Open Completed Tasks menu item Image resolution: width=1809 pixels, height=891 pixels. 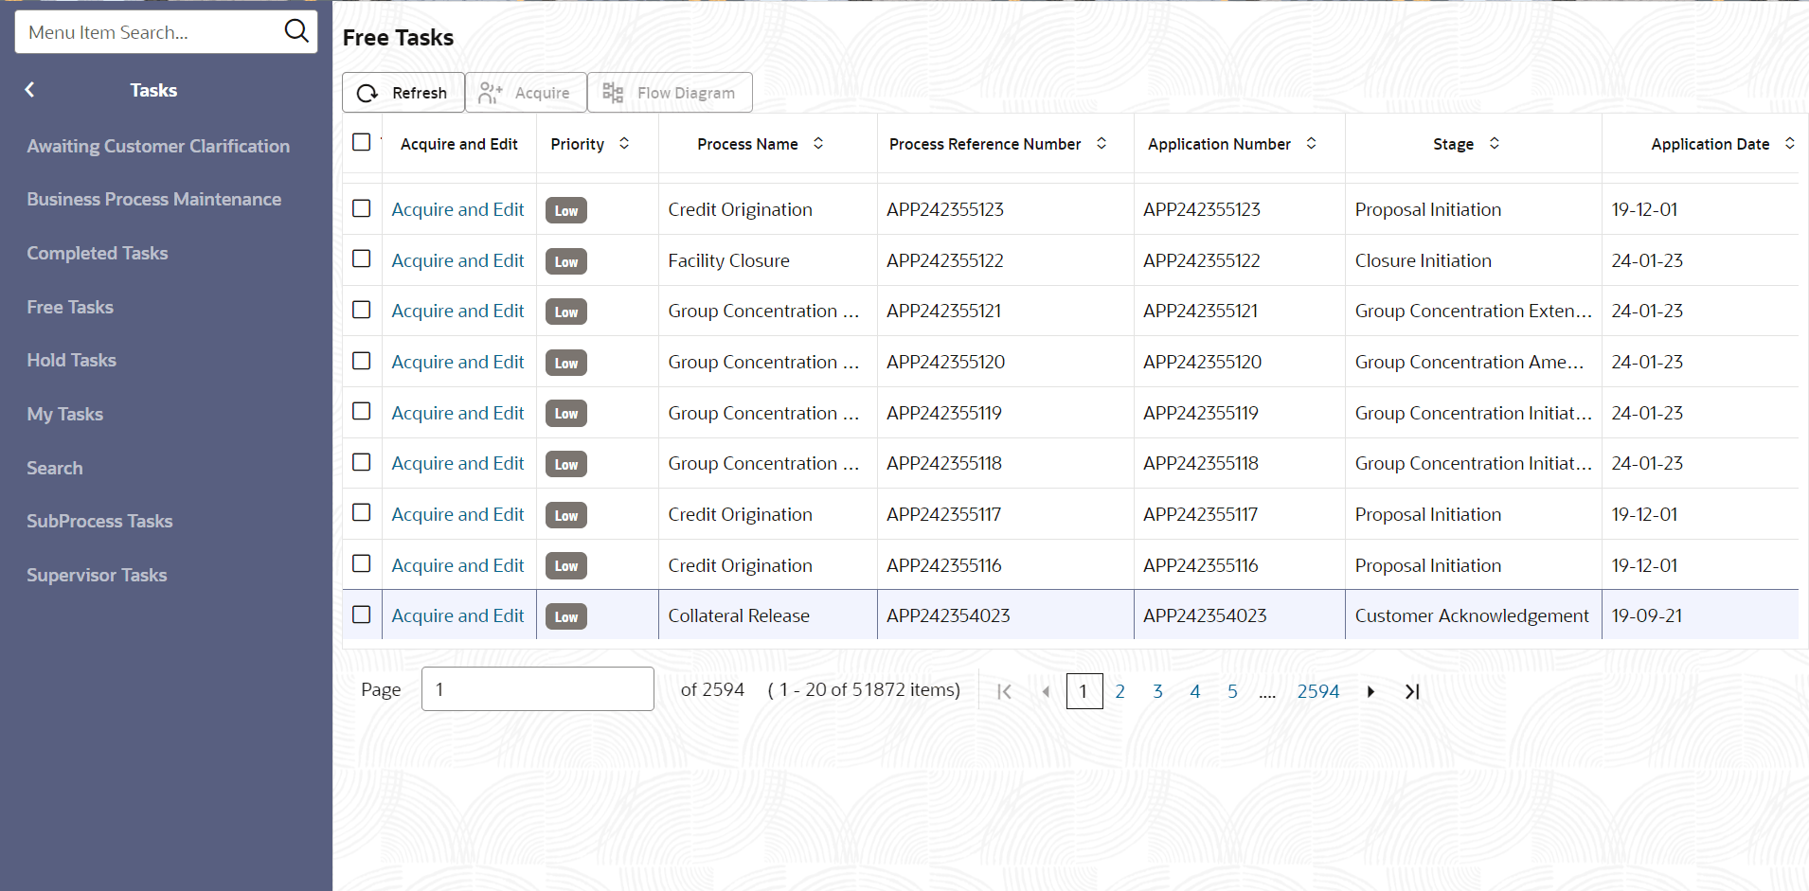[98, 253]
